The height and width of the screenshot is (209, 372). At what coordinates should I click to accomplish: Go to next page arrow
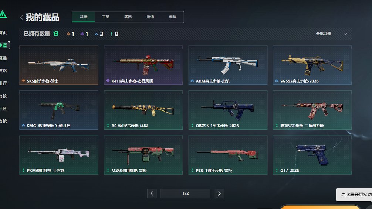tap(219, 193)
